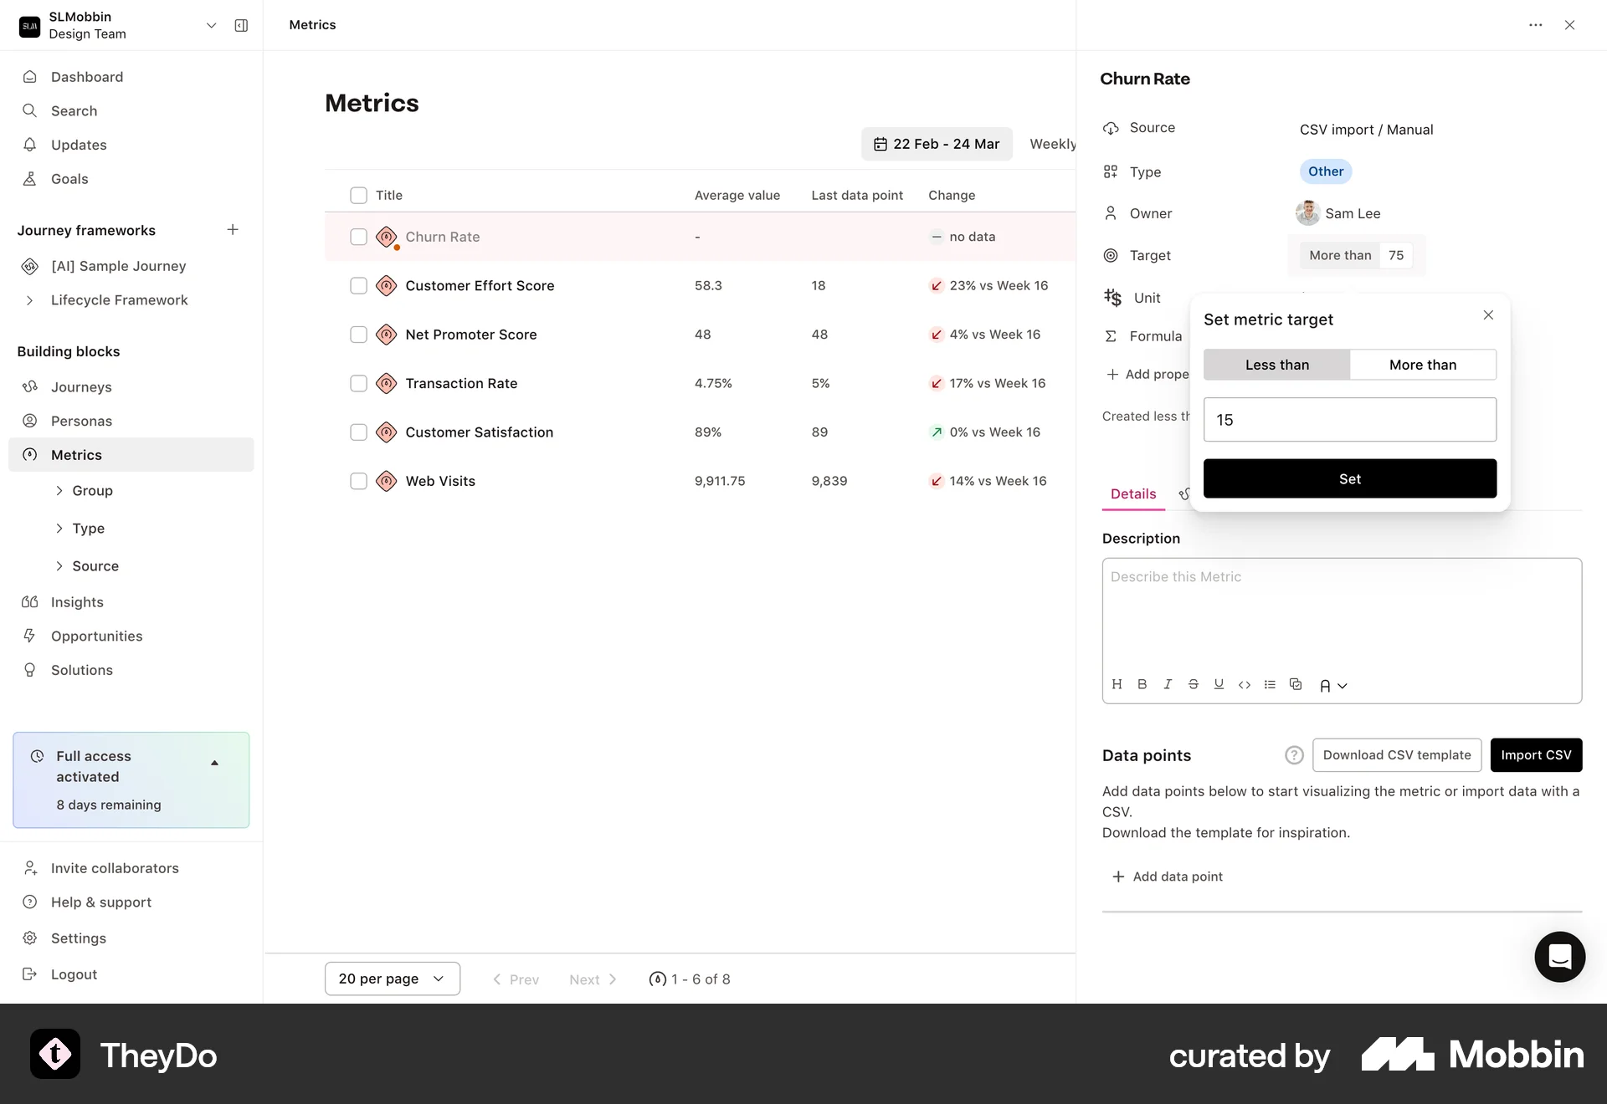Open the help icon next to Data points
This screenshot has height=1104, width=1607.
1294,754
